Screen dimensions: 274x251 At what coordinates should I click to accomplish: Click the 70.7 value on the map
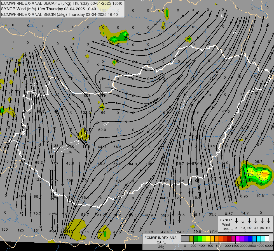[37, 213]
